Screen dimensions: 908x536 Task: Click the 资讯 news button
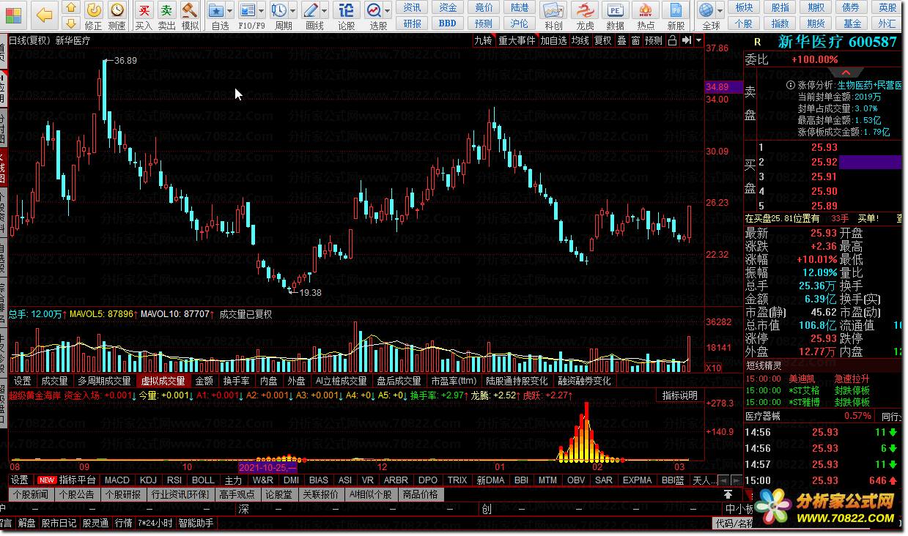point(413,7)
